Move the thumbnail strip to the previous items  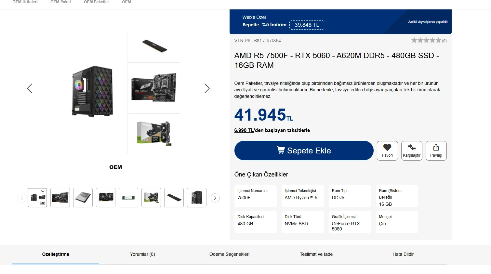pyautogui.click(x=22, y=198)
